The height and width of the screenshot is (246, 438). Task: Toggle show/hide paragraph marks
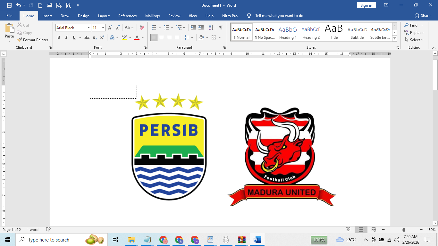tap(221, 28)
